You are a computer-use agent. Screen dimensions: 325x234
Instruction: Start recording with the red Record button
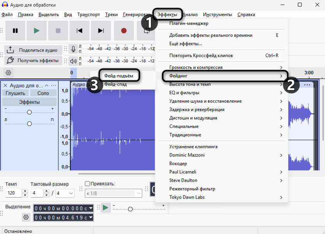(x=124, y=31)
